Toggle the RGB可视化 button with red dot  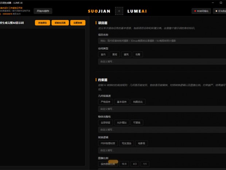coord(201,11)
